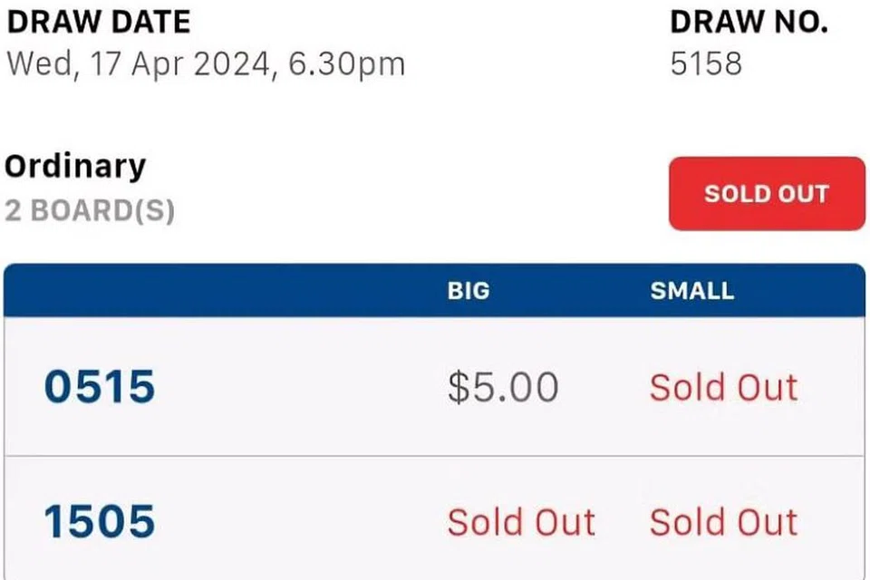Select draw number 5158
This screenshot has height=580, width=870.
[x=706, y=64]
